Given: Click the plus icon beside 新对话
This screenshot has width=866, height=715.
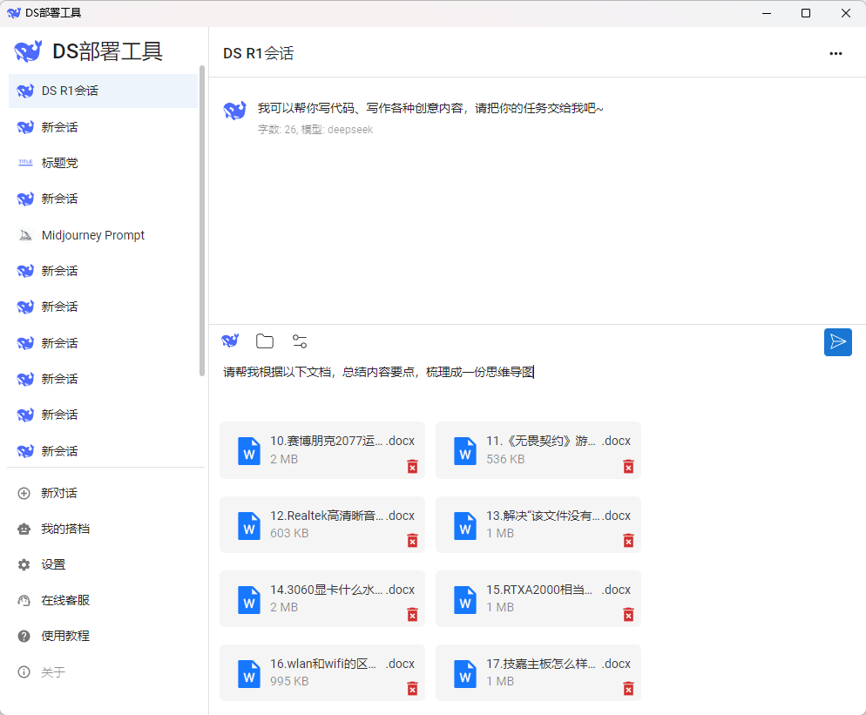Looking at the screenshot, I should click(x=24, y=493).
